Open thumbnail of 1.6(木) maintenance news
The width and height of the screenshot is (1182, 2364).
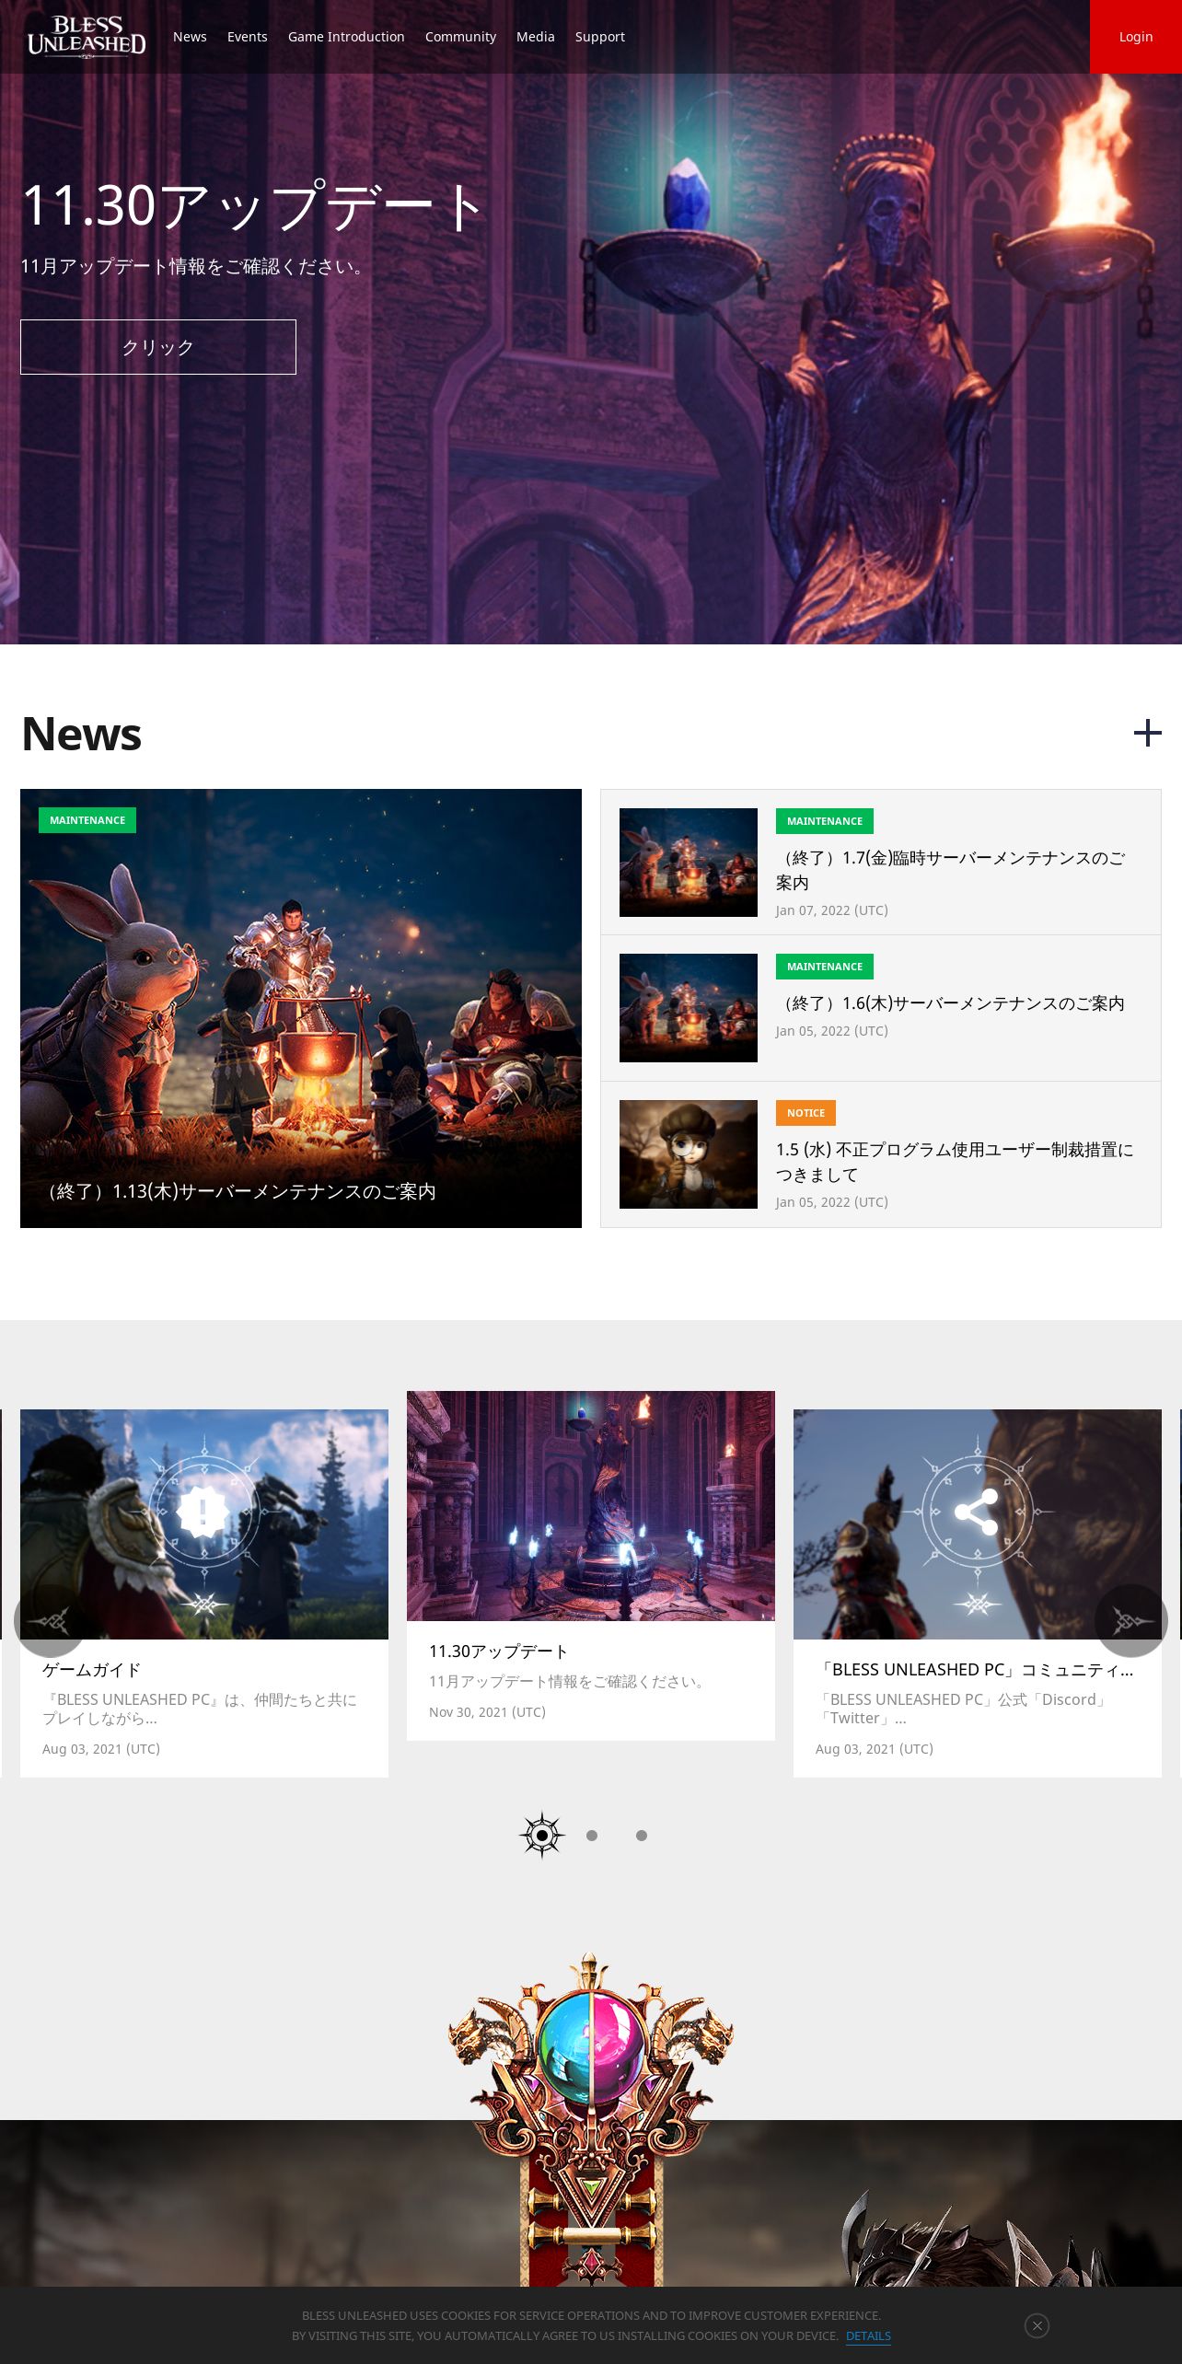(x=689, y=1008)
